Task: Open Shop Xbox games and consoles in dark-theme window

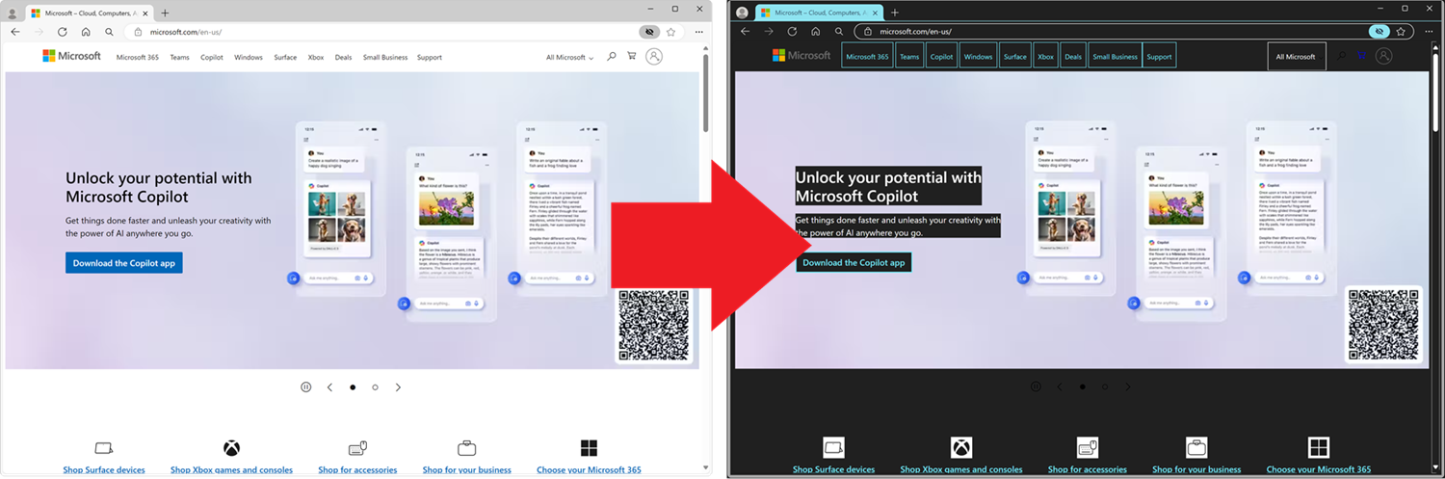Action: pos(961,469)
